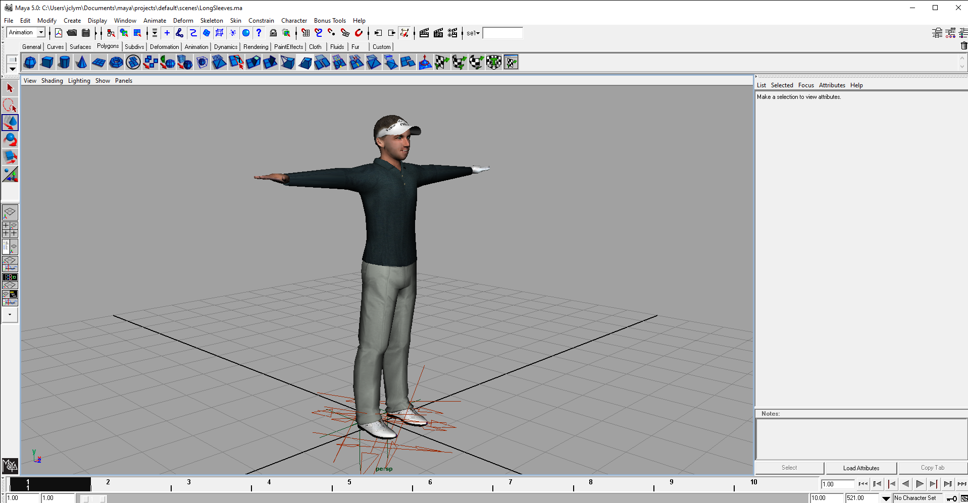
Task: Open the Skeleton menu
Action: [x=211, y=21]
